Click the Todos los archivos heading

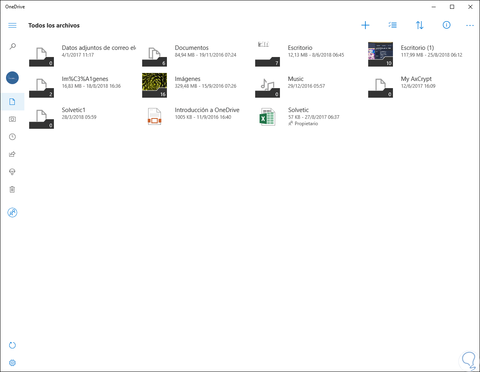[54, 26]
